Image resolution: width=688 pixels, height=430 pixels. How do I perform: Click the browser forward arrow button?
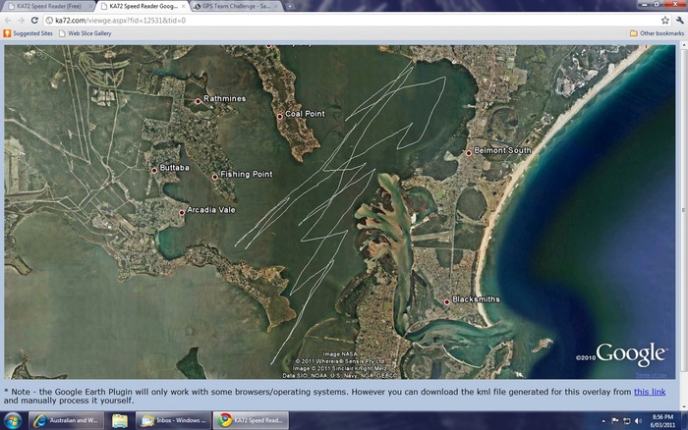point(22,20)
